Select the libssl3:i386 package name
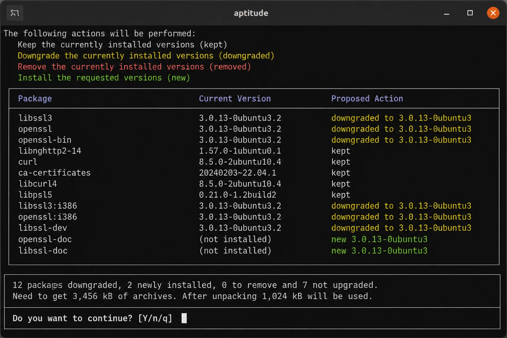The image size is (507, 338). (x=47, y=206)
